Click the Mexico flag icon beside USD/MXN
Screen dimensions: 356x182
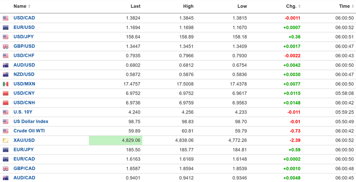pos(6,84)
